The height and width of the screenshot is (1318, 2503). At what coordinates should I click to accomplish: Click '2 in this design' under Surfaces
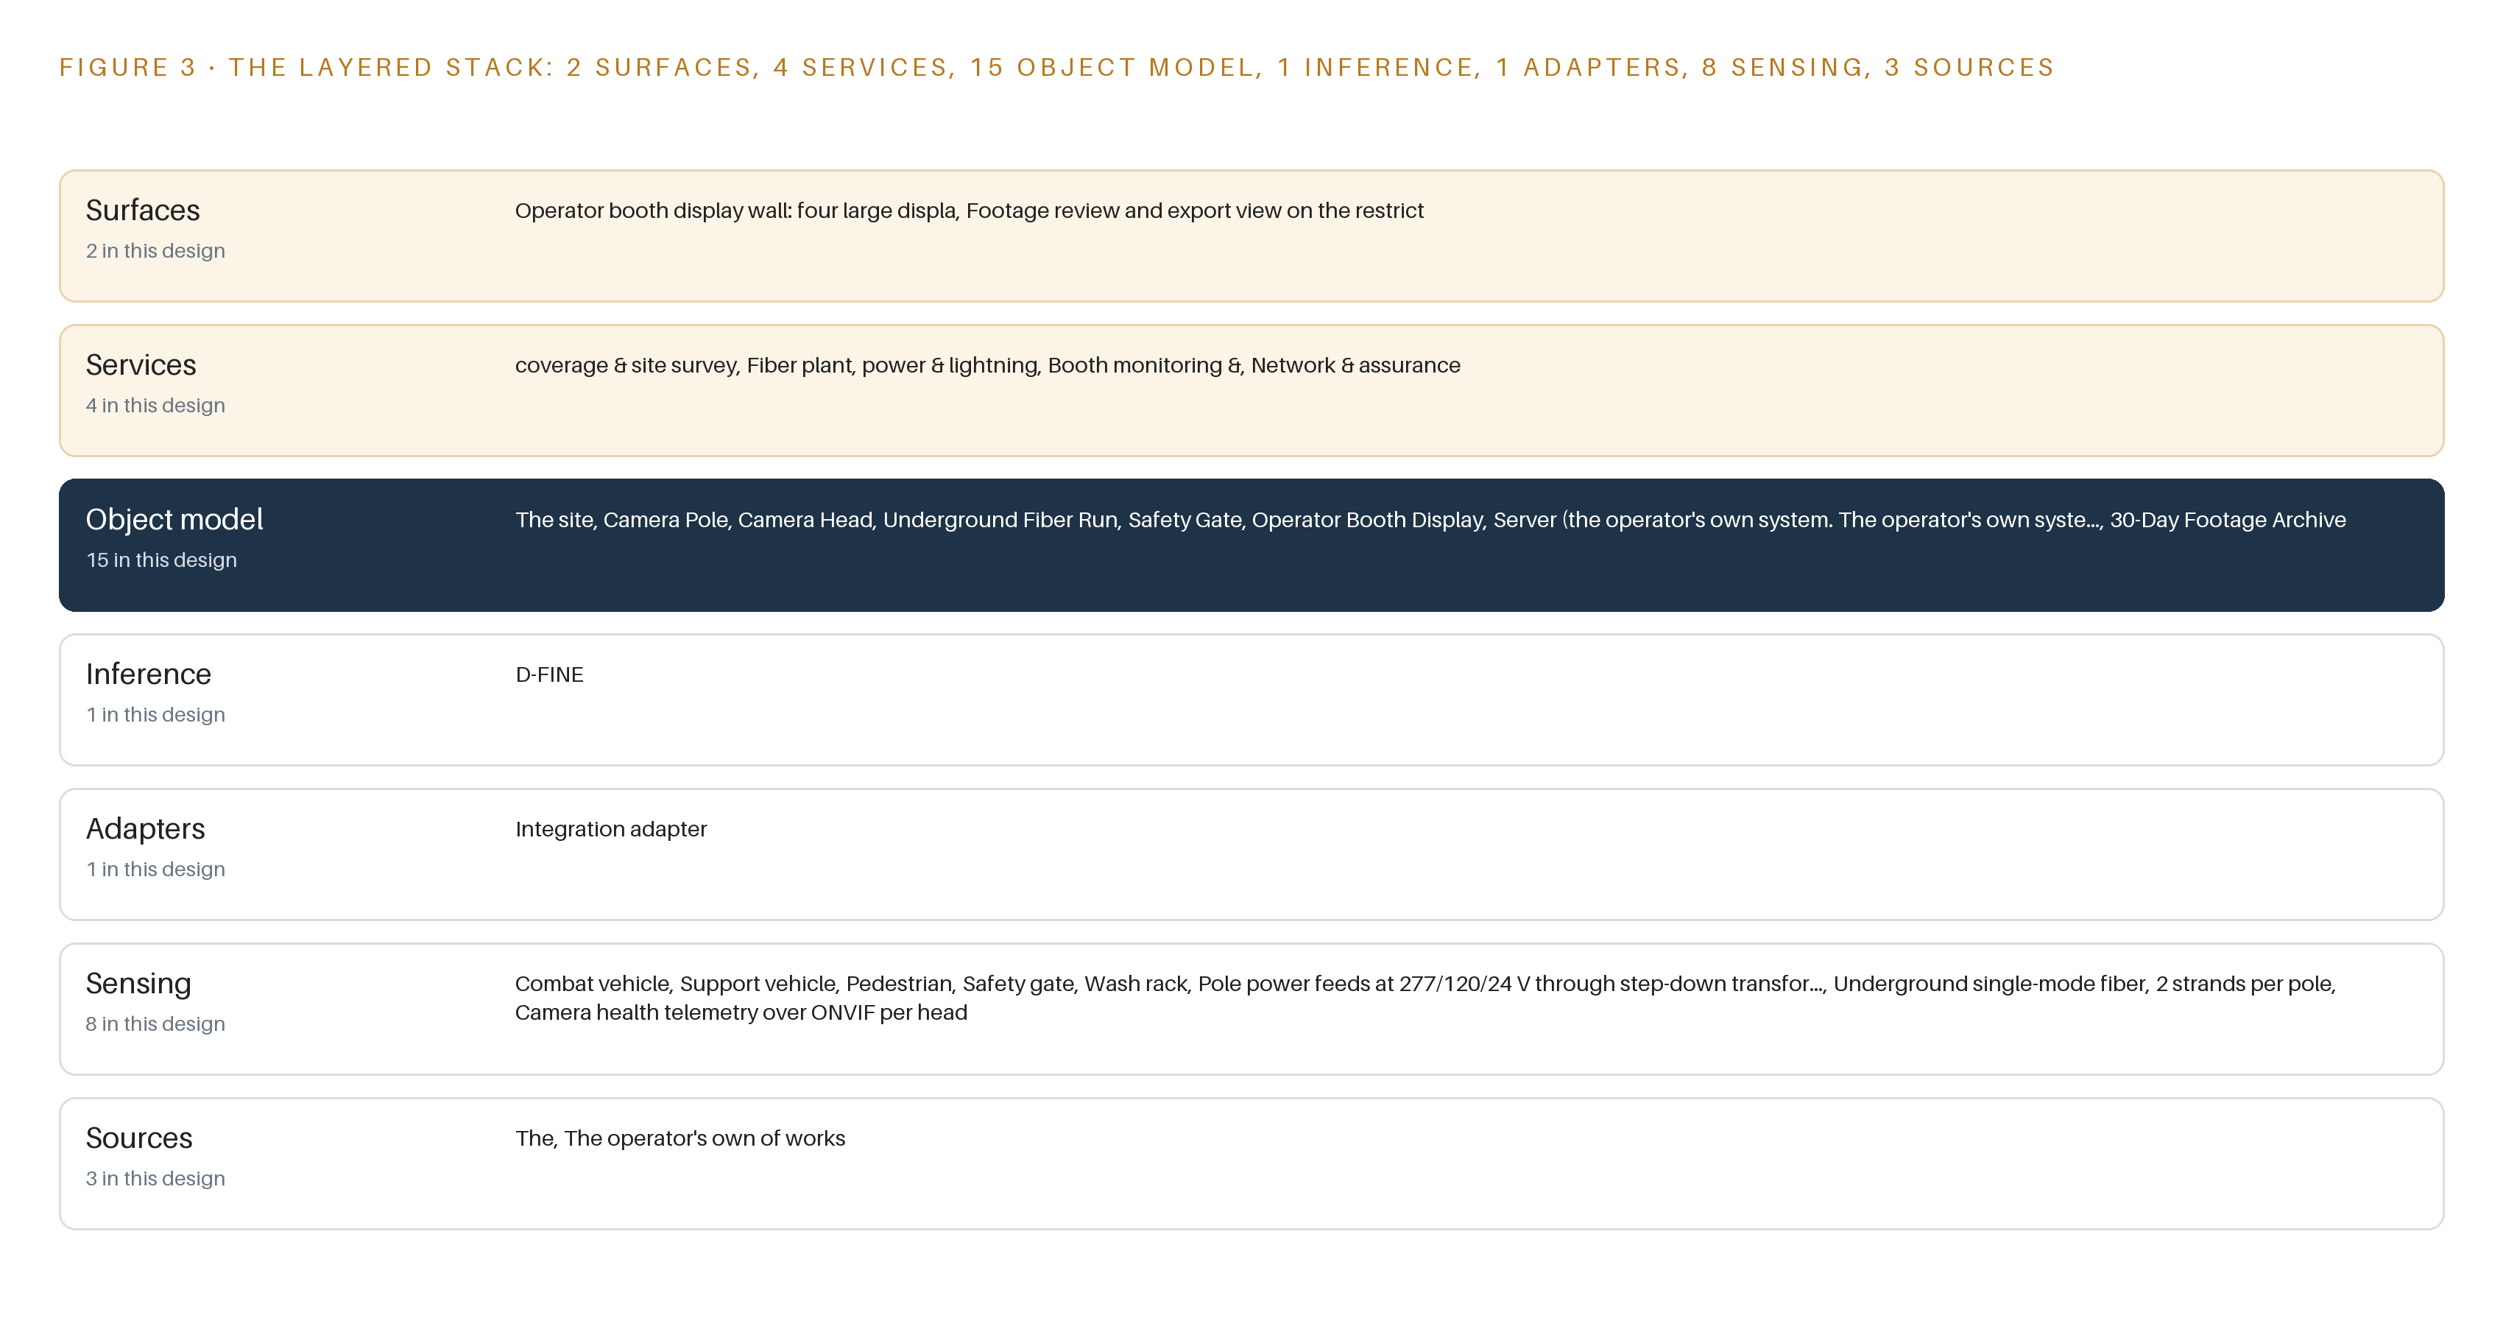(x=155, y=251)
